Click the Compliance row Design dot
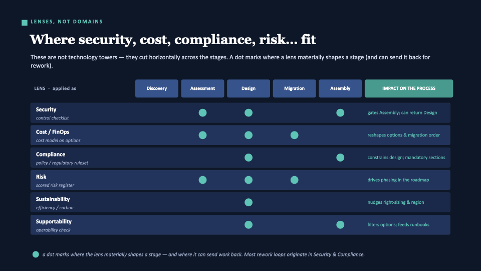 (x=249, y=158)
